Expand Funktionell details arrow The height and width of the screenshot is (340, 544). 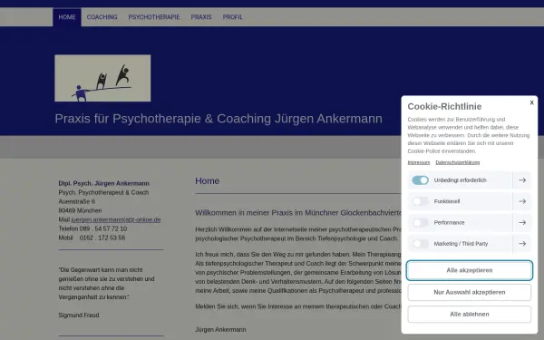[522, 201]
